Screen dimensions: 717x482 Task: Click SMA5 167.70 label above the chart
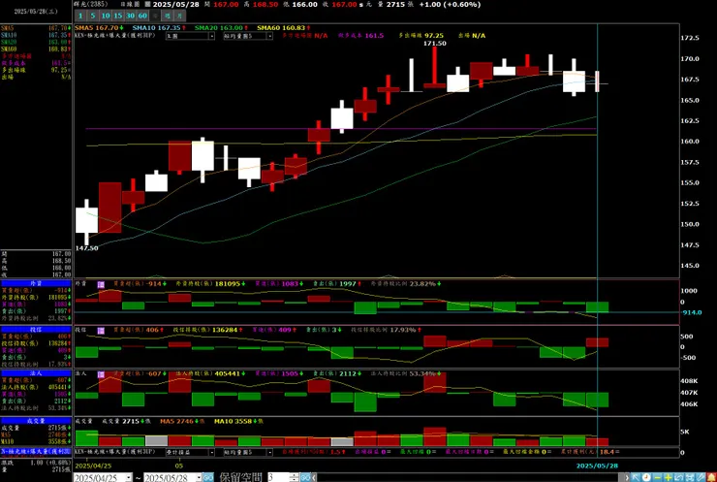tap(99, 28)
